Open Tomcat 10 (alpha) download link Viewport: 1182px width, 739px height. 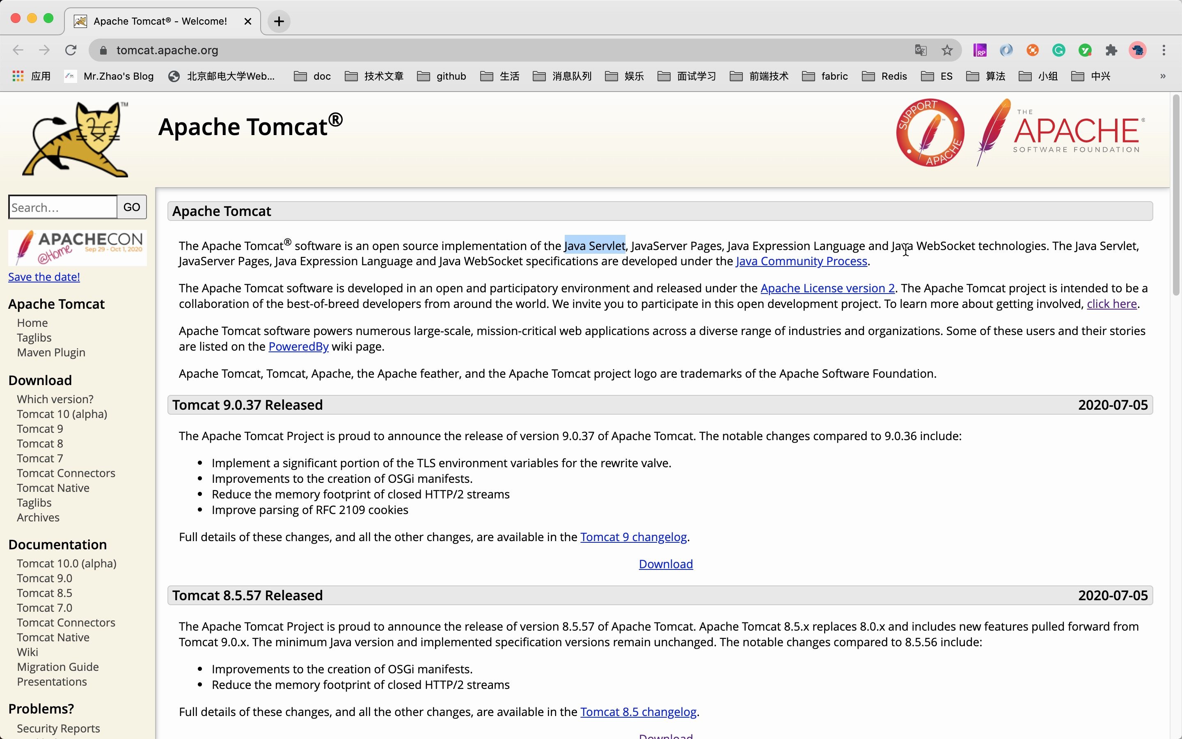tap(62, 414)
